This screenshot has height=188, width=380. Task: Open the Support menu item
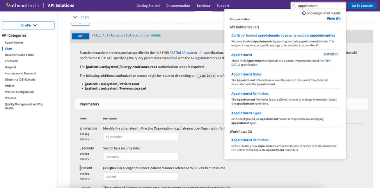[x=223, y=6]
